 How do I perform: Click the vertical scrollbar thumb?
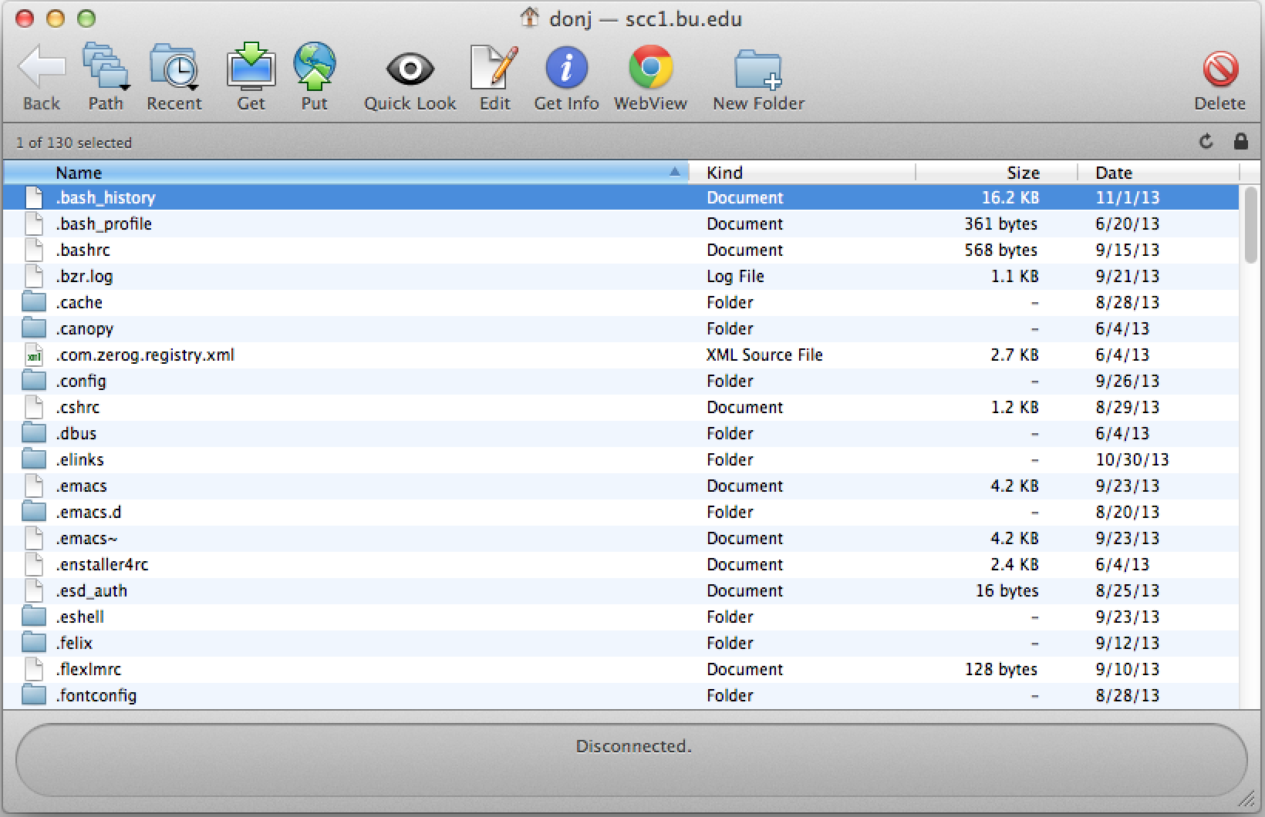point(1251,224)
